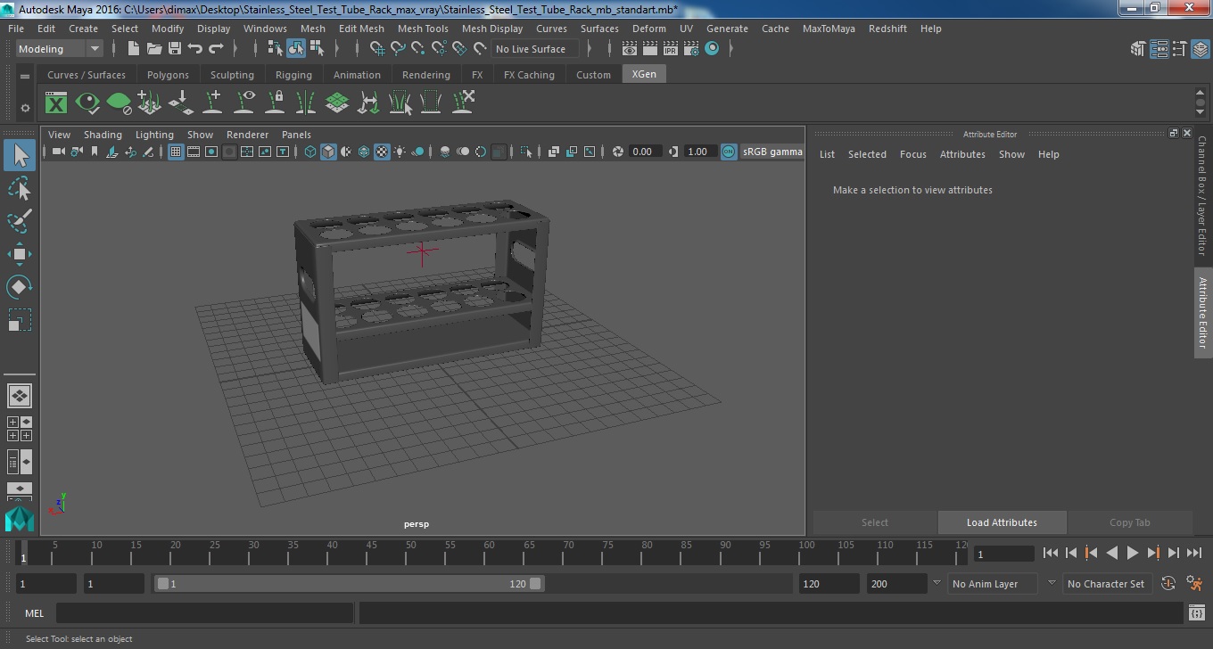Pick the Rotate tool
Viewport: 1213px width, 649px height.
click(20, 286)
